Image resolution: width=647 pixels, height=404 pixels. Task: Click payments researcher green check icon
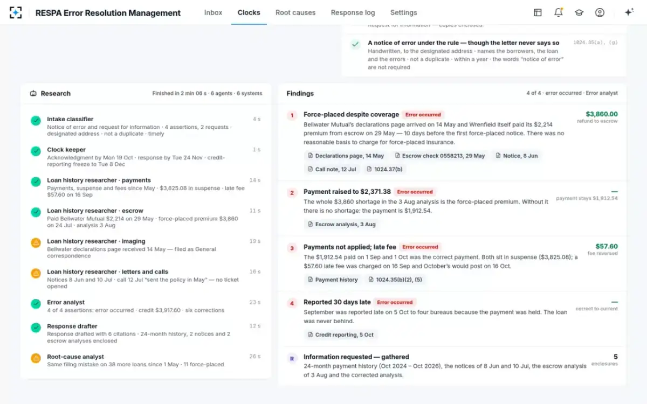pos(36,182)
